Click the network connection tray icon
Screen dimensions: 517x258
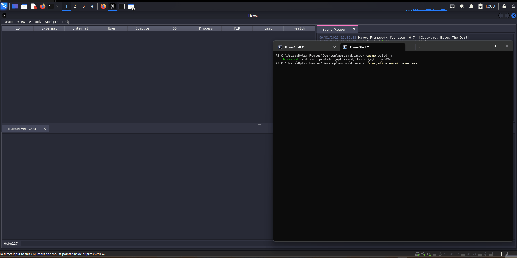452,6
